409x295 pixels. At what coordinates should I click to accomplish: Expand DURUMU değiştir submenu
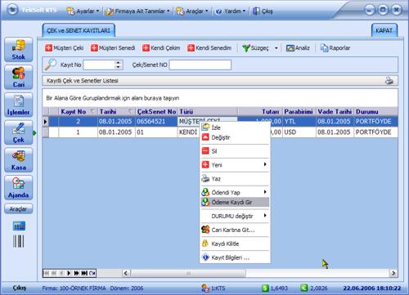pos(235,216)
